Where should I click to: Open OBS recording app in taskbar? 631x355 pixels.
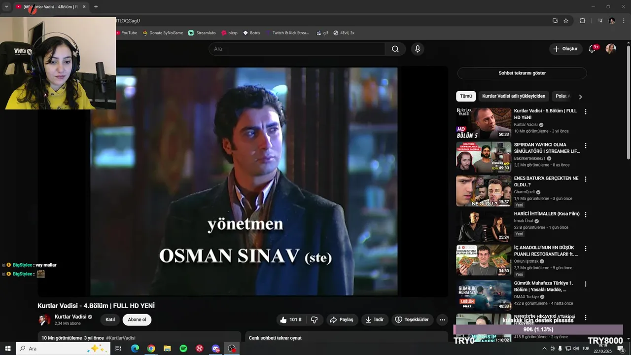coord(232,349)
